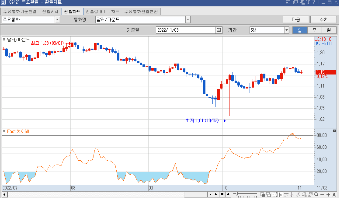Image resolution: width=339 pixels, height=198 pixels.
Task: Select the crosshair cursor tool
Action: tap(280, 195)
